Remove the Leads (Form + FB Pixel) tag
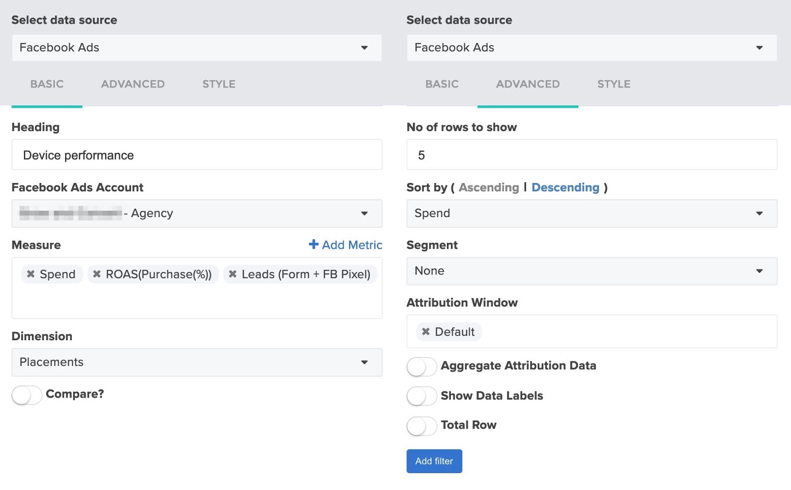Viewport: 791px width, 490px height. click(x=232, y=274)
